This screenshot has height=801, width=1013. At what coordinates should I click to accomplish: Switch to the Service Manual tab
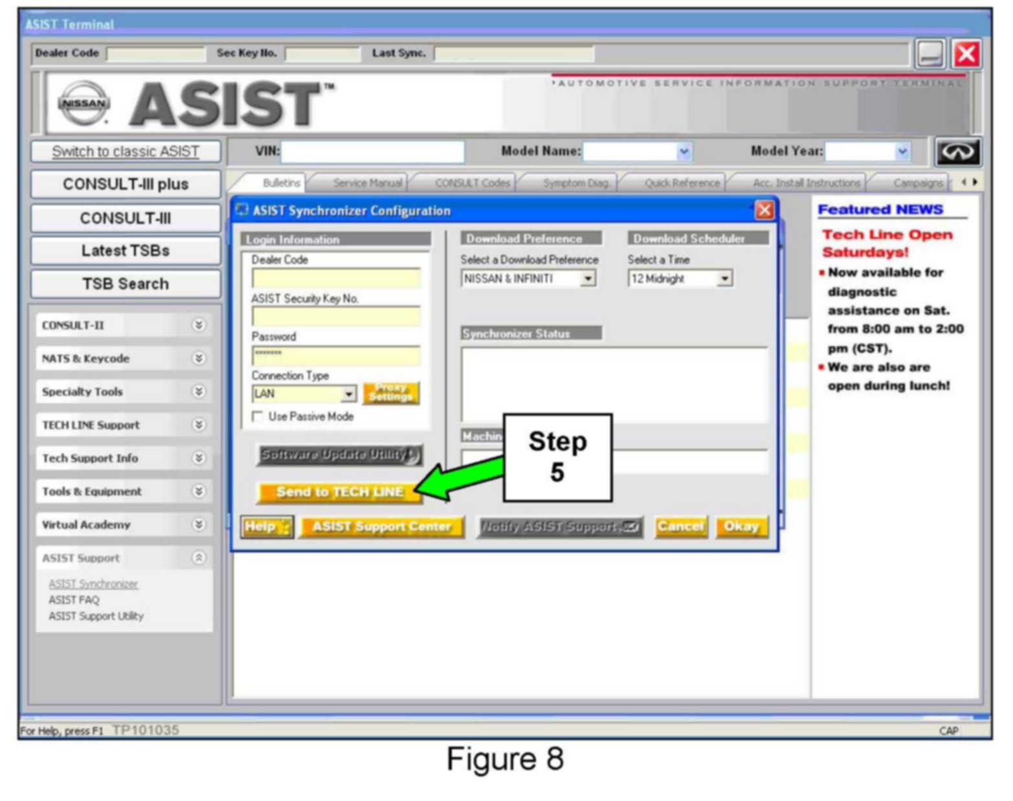[367, 183]
